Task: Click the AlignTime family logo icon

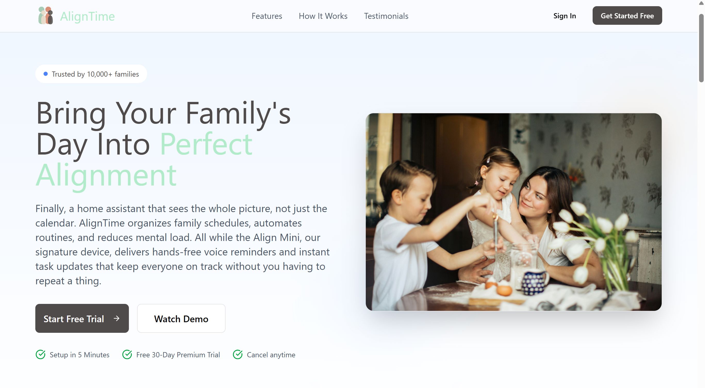Action: pyautogui.click(x=45, y=15)
